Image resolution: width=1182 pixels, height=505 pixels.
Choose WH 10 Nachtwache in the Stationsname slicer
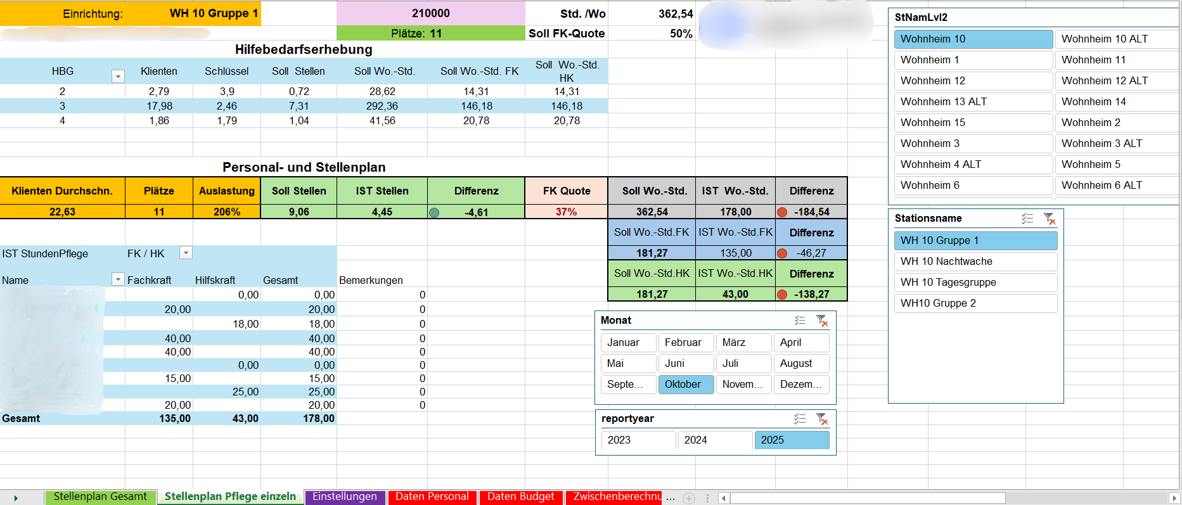pos(975,262)
